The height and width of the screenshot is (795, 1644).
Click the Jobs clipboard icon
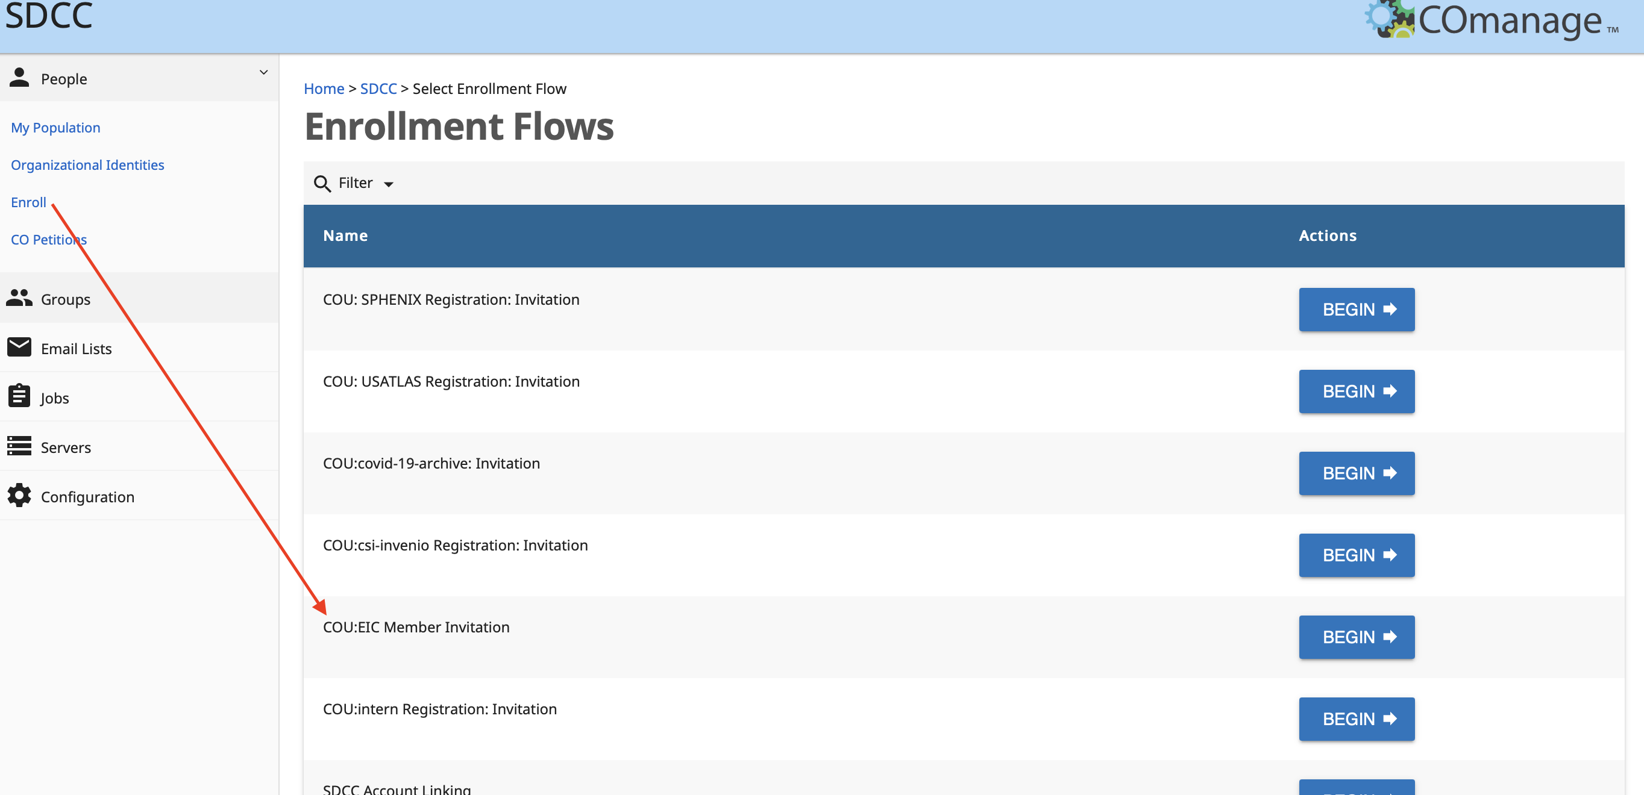coord(19,396)
